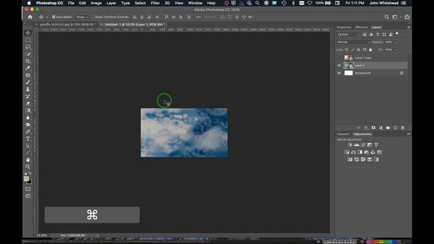This screenshot has height=244, width=434.
Task: Hide the Background layer eye icon
Action: pyautogui.click(x=339, y=73)
